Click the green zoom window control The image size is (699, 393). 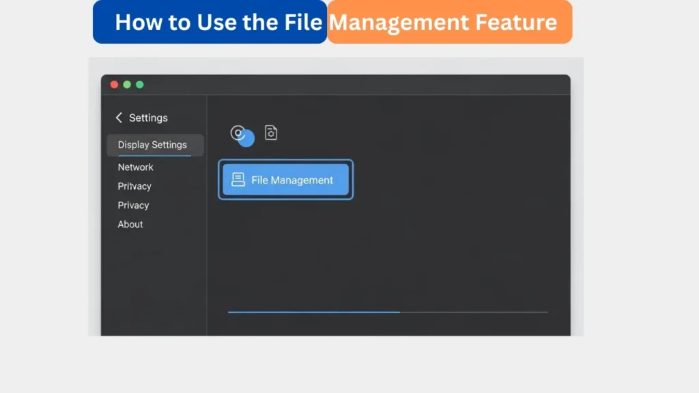[139, 84]
